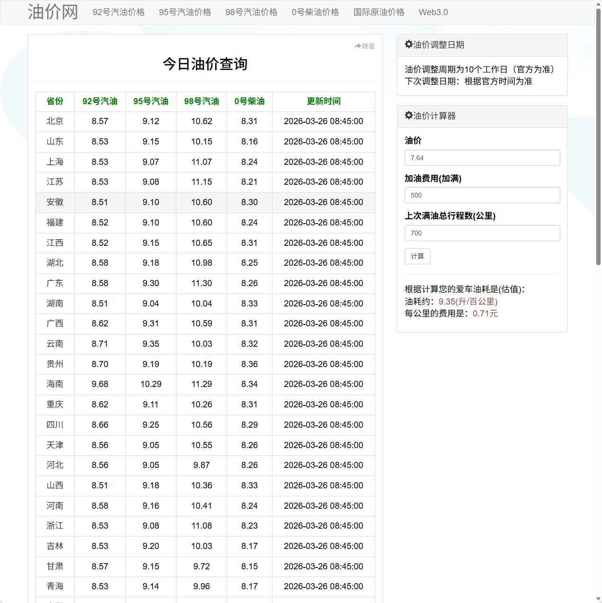
Task: Click the 更新时间 column header
Action: click(324, 101)
